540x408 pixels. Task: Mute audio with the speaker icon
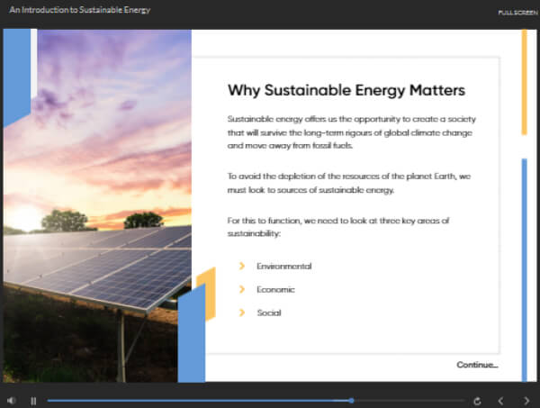click(x=12, y=401)
